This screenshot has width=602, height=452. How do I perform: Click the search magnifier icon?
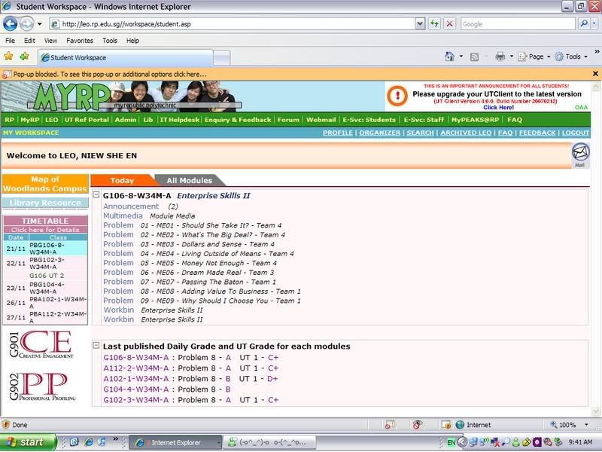click(x=584, y=24)
